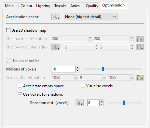Click second Shadow map resolution field
This screenshot has height=128, width=150.
coord(111,39)
